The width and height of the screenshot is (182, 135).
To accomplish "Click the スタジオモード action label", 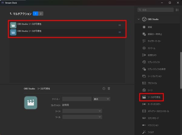I will (x=153, y=118).
